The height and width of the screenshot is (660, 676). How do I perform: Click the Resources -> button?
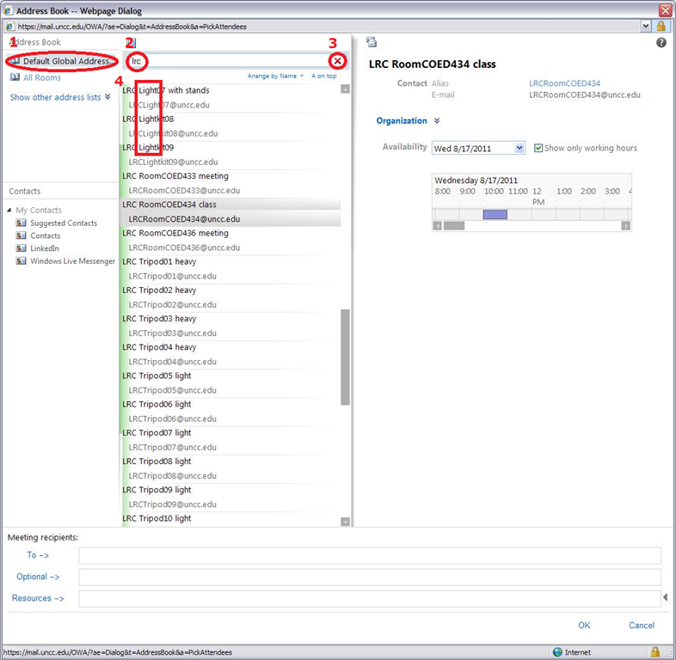(38, 598)
